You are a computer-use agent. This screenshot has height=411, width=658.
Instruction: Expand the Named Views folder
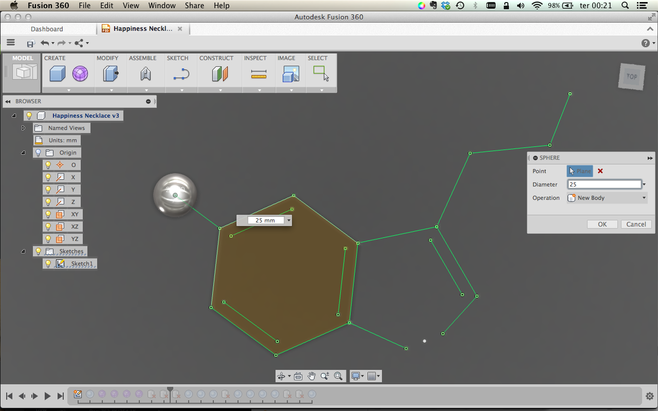(x=23, y=128)
